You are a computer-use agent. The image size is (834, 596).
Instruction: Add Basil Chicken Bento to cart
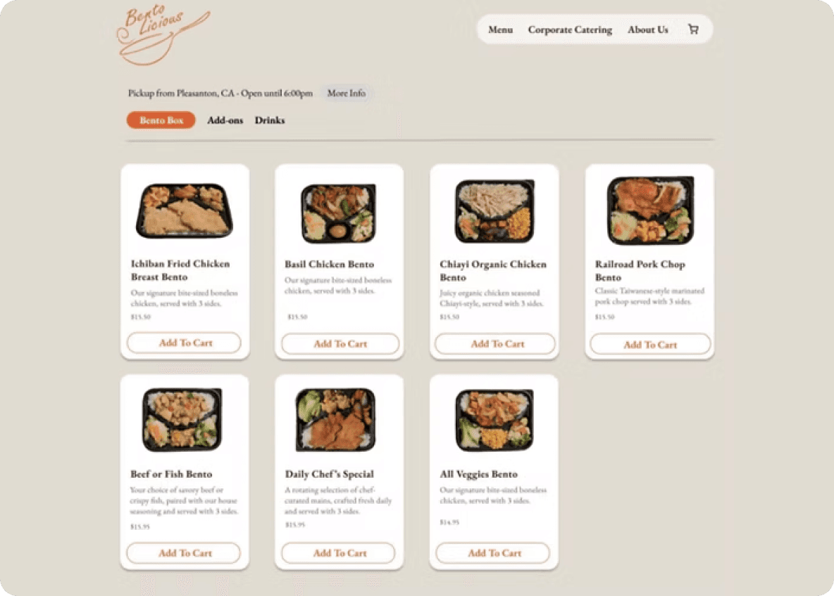(340, 343)
